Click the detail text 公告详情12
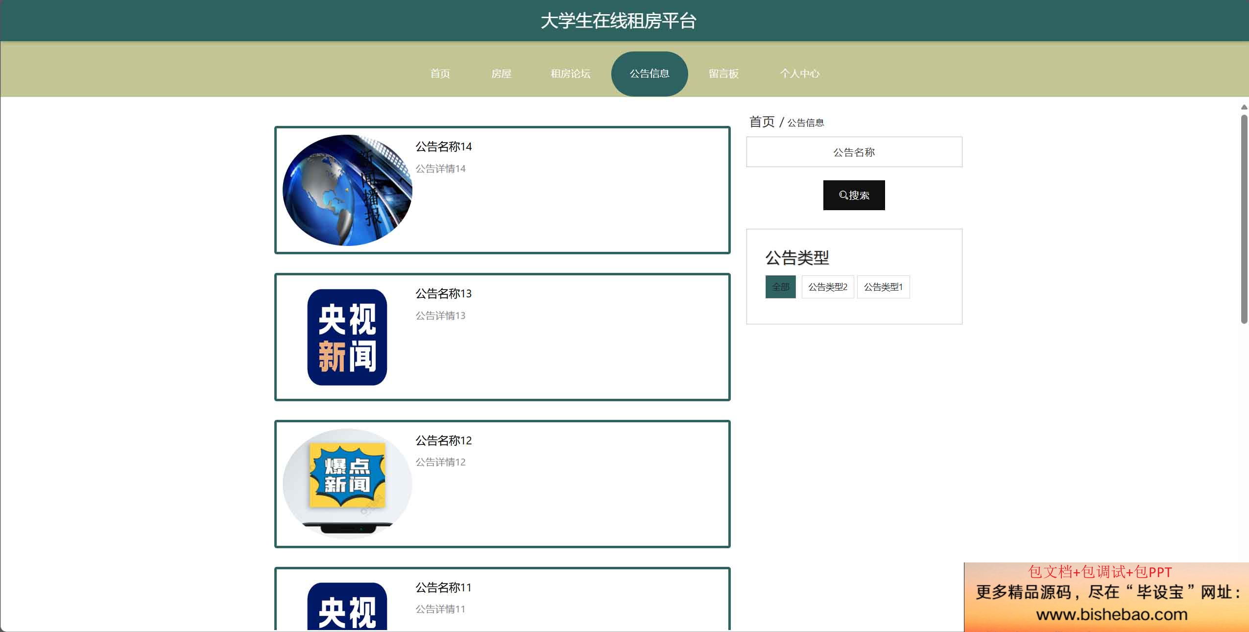 (440, 462)
